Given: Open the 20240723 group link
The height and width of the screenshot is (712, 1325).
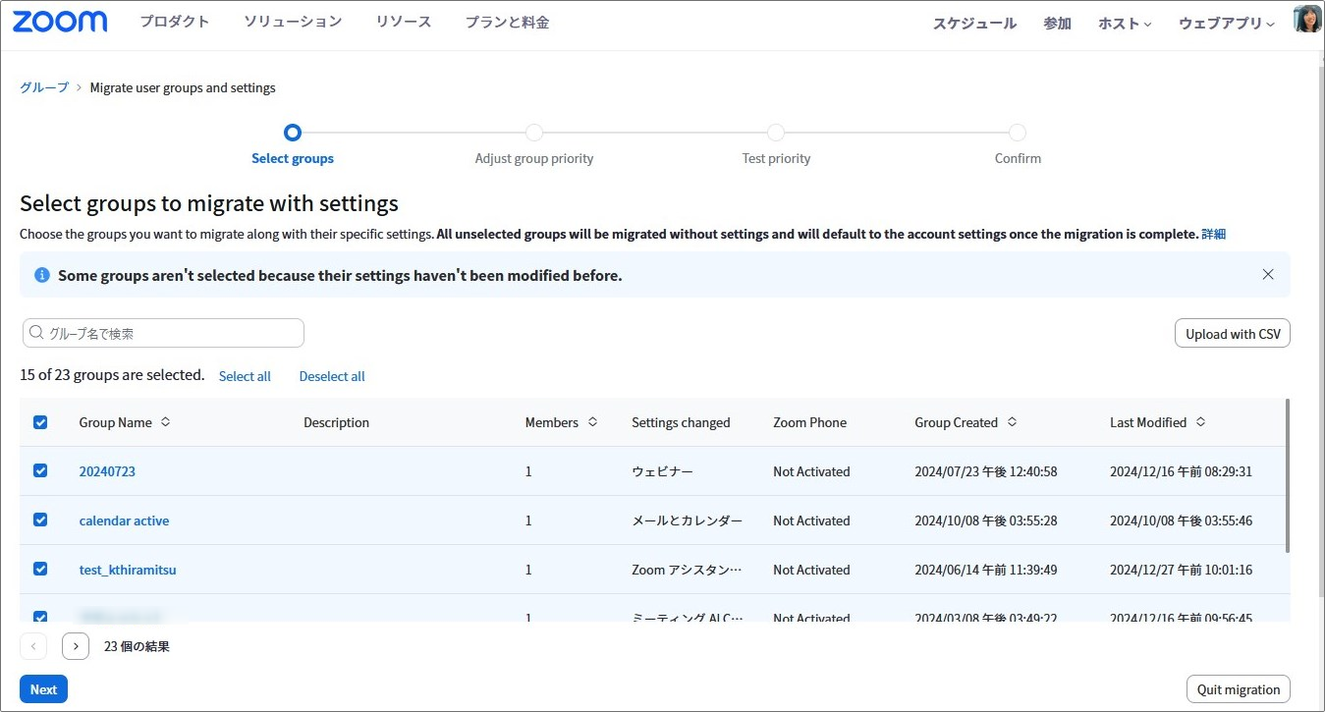Looking at the screenshot, I should click(107, 471).
